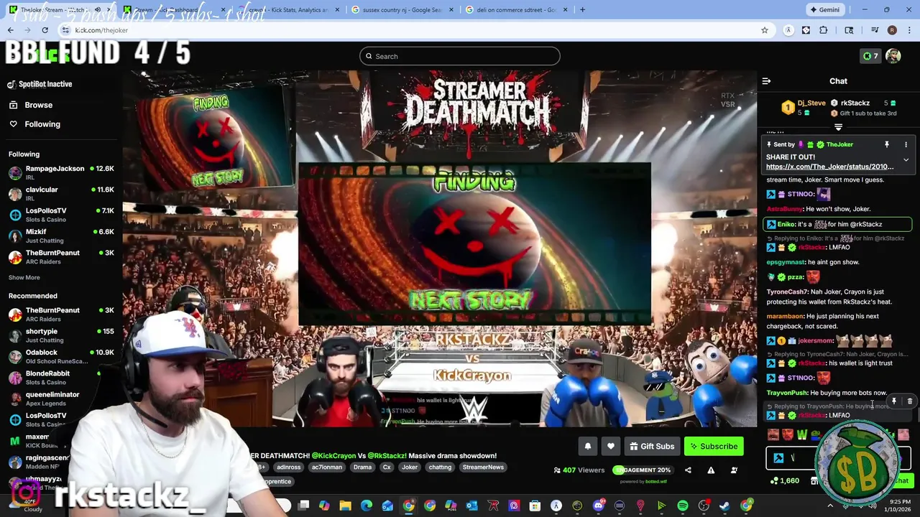This screenshot has width=920, height=517.
Task: Bookmark this page with the star icon
Action: (x=765, y=30)
